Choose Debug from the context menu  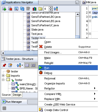pos(68,73)
